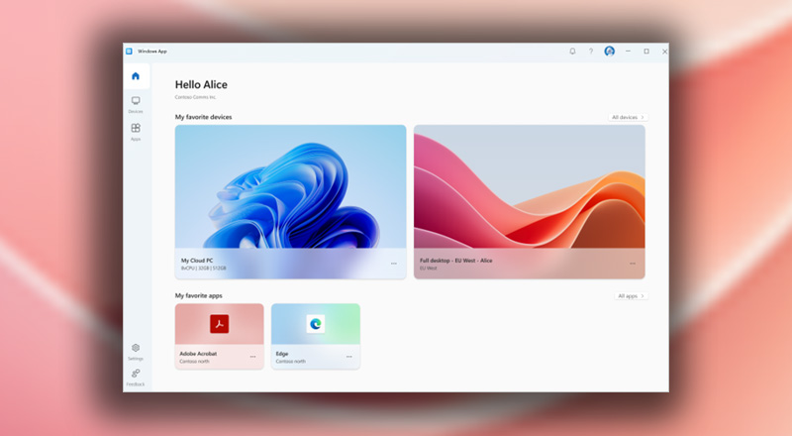Click the 'My favorite apps' heading

tap(199, 295)
